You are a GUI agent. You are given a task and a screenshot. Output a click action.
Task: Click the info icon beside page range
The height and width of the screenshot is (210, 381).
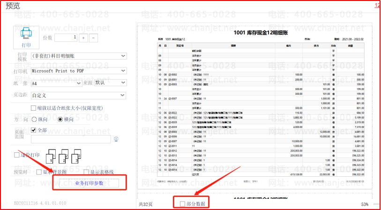click(x=116, y=139)
